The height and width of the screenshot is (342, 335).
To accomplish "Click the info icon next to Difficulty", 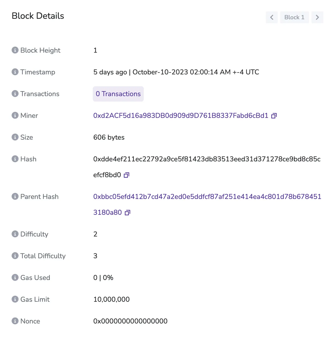I will (x=15, y=234).
